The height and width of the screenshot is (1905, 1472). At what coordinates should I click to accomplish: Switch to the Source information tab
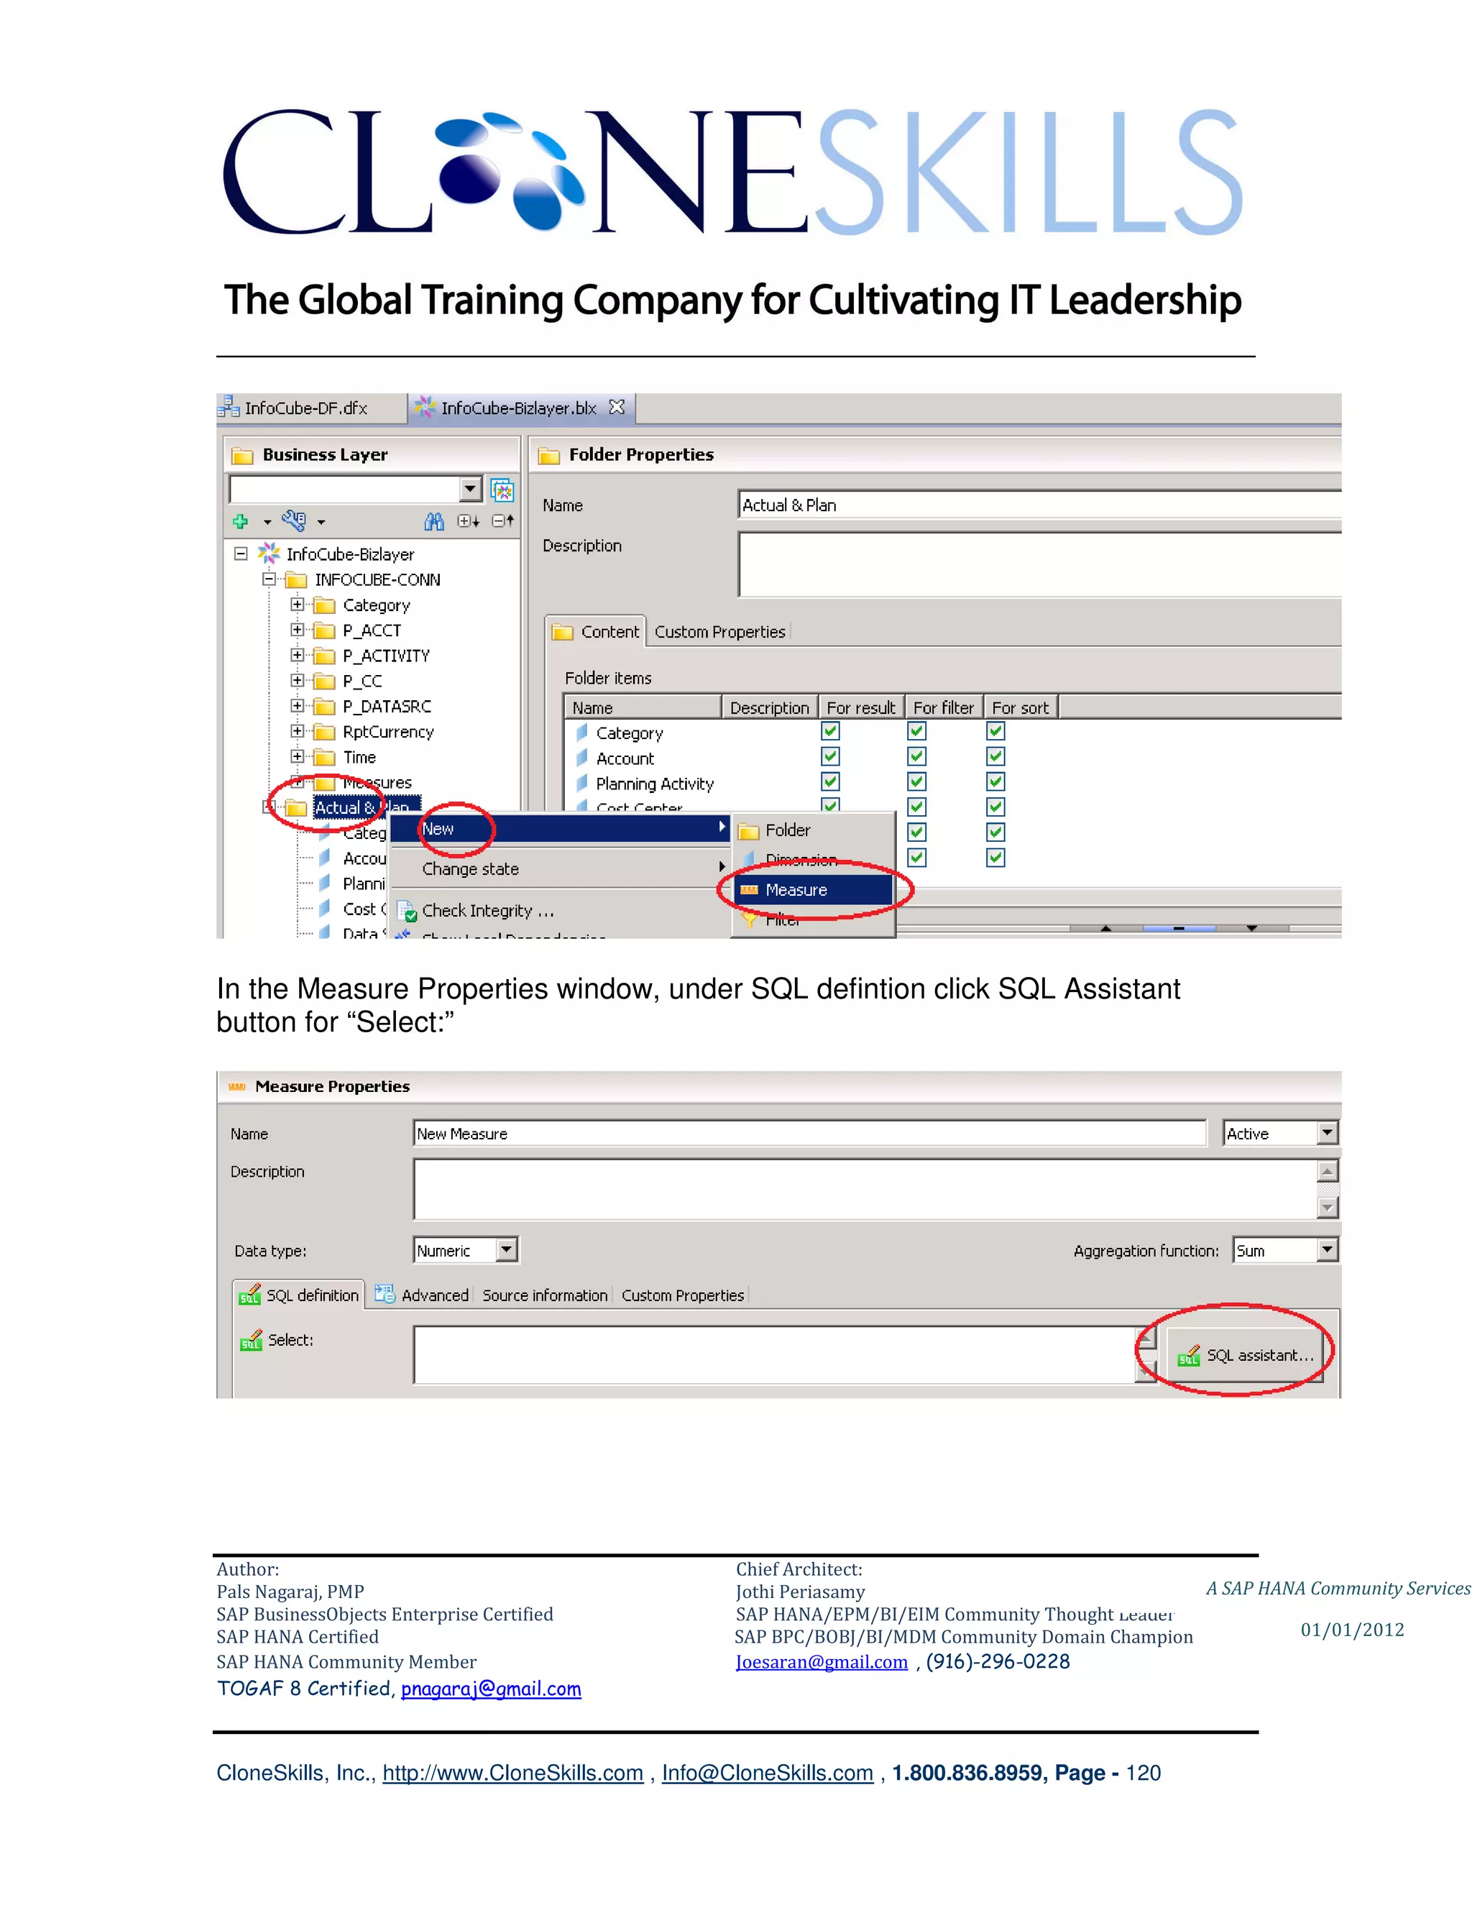point(545,1295)
